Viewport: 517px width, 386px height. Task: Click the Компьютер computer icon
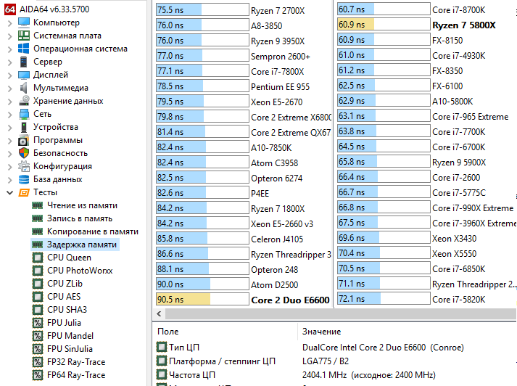24,22
